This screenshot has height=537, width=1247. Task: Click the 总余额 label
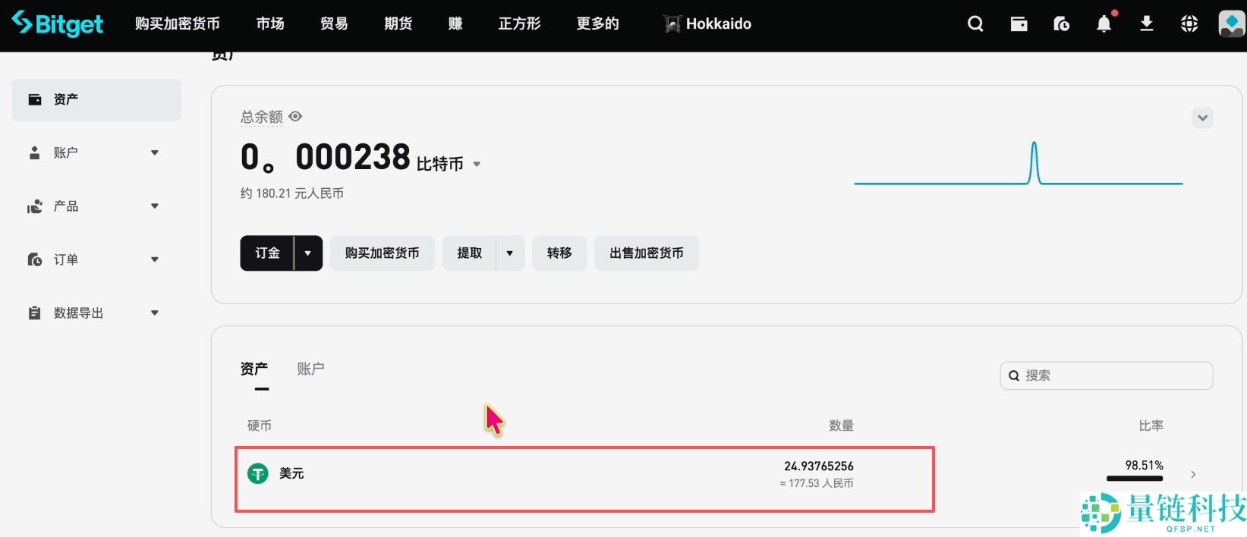[x=262, y=117]
